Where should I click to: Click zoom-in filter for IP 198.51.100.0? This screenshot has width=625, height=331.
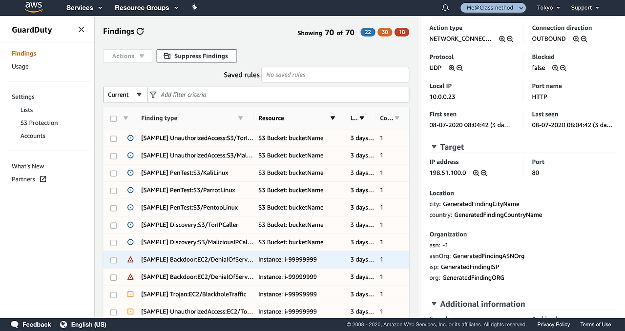476,173
